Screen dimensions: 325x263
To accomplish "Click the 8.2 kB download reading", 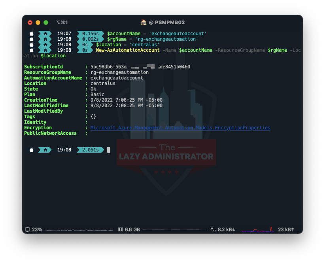I will [x=227, y=230].
